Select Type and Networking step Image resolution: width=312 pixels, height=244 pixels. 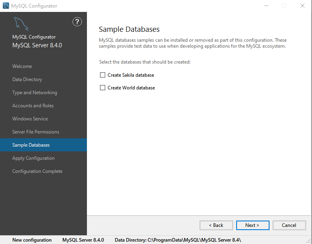point(35,93)
